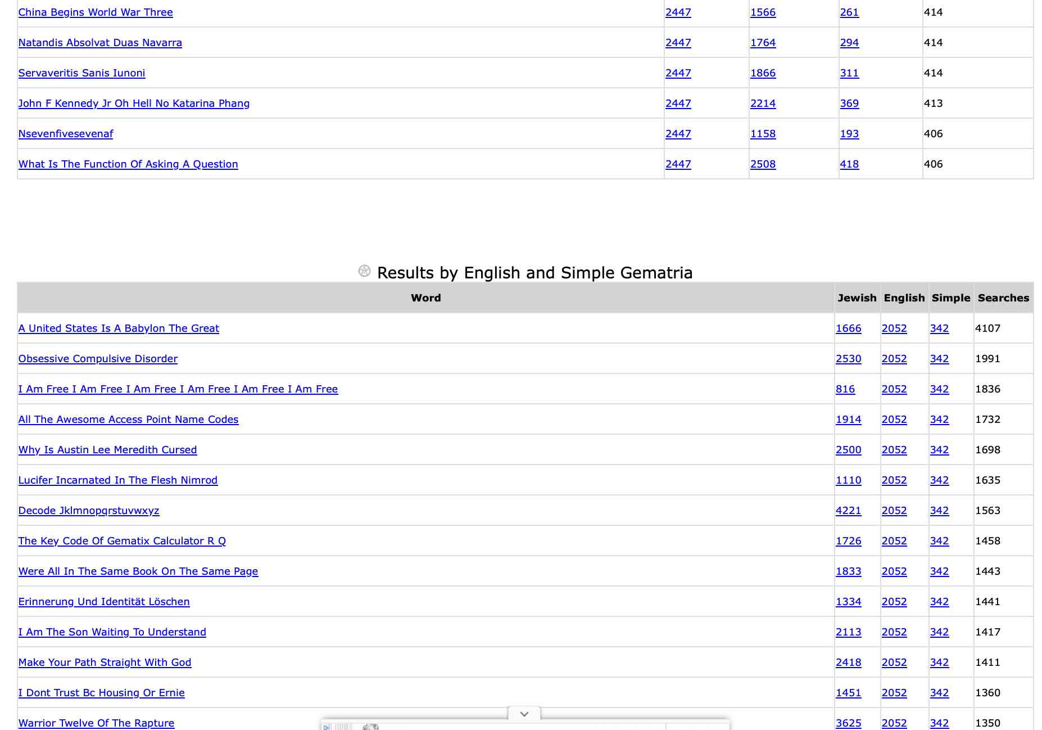Click 2052 in the Obsessive Compulsive Disorder row
Screen dimensions: 1042x730
(x=894, y=359)
